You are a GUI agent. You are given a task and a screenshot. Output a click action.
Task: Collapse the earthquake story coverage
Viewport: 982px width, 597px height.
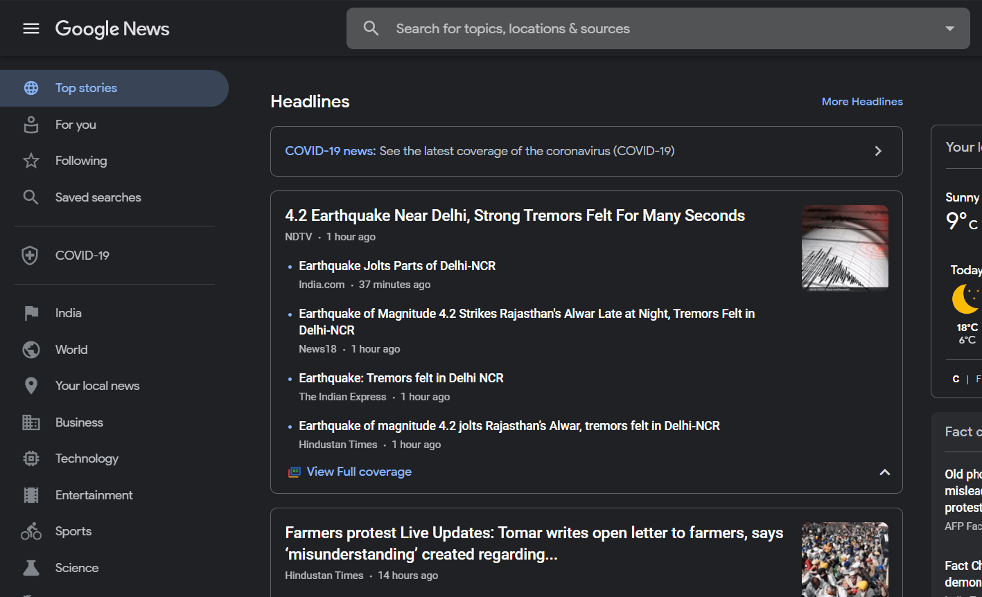884,472
